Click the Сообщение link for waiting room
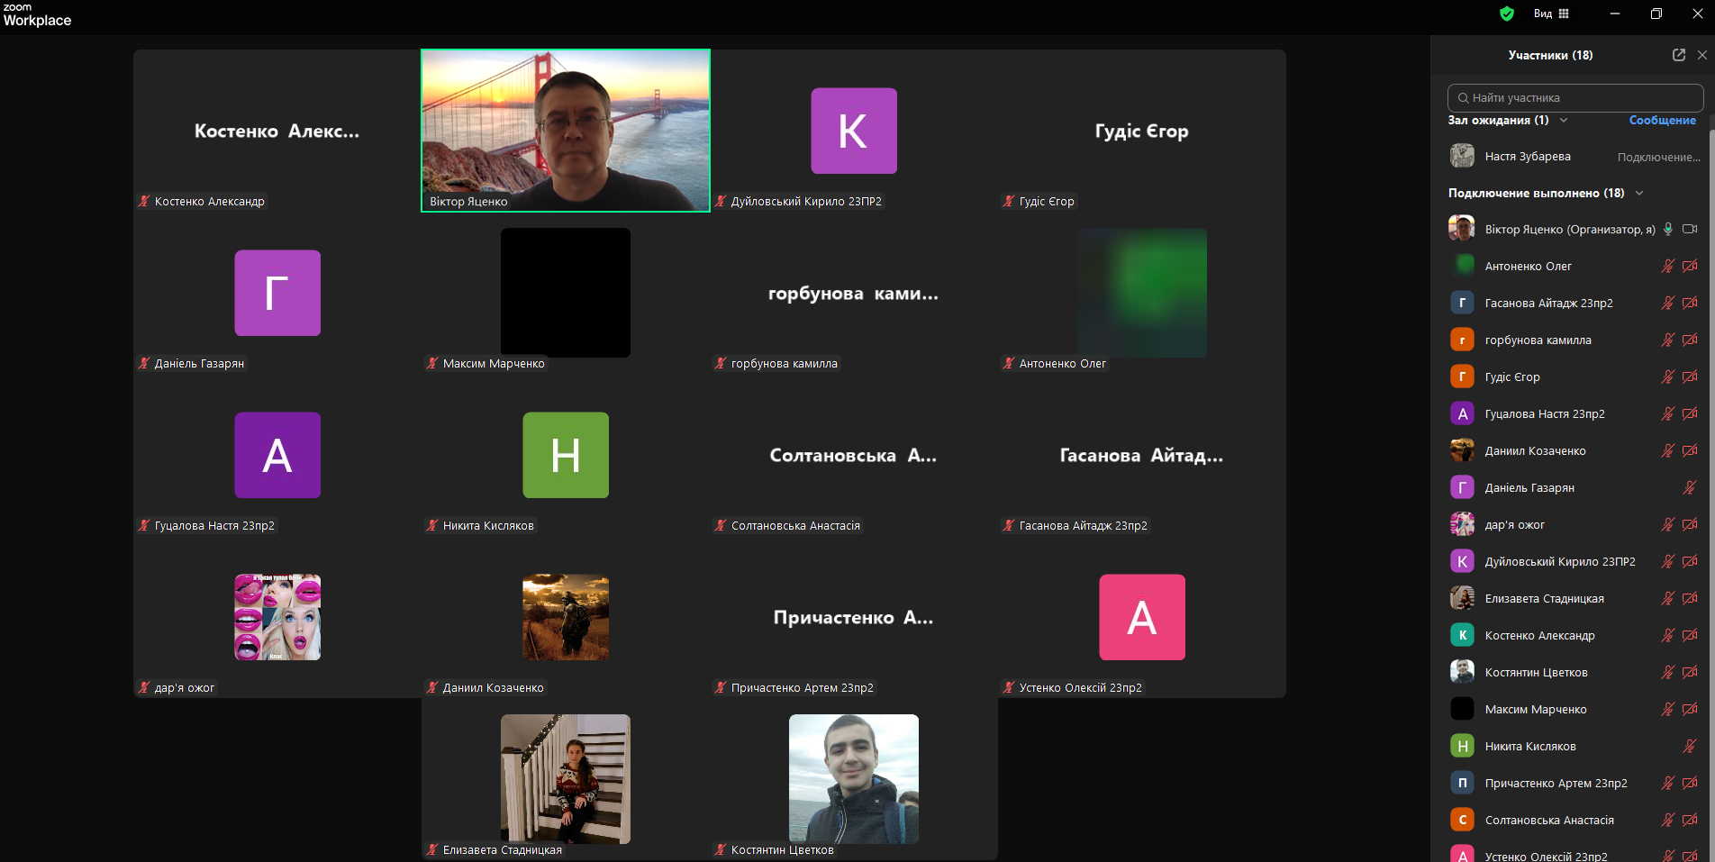The width and height of the screenshot is (1715, 862). [x=1662, y=121]
